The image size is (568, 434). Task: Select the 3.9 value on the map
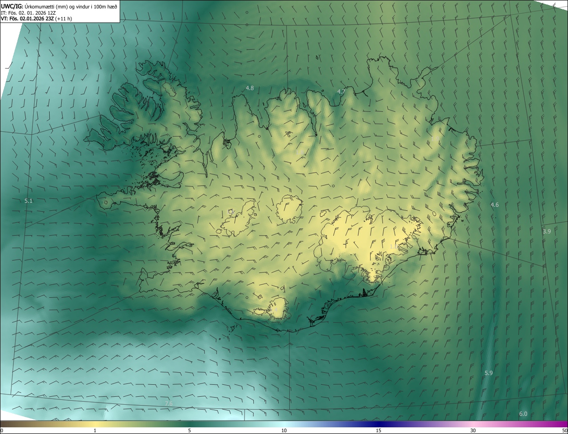[547, 232]
